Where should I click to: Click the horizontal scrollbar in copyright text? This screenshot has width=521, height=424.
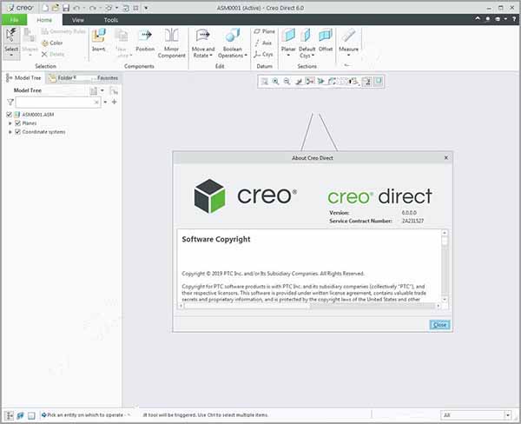[309, 306]
